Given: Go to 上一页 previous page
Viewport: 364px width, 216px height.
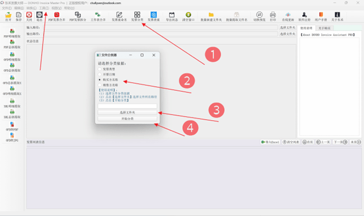Looking at the screenshot, I should coord(323,142).
